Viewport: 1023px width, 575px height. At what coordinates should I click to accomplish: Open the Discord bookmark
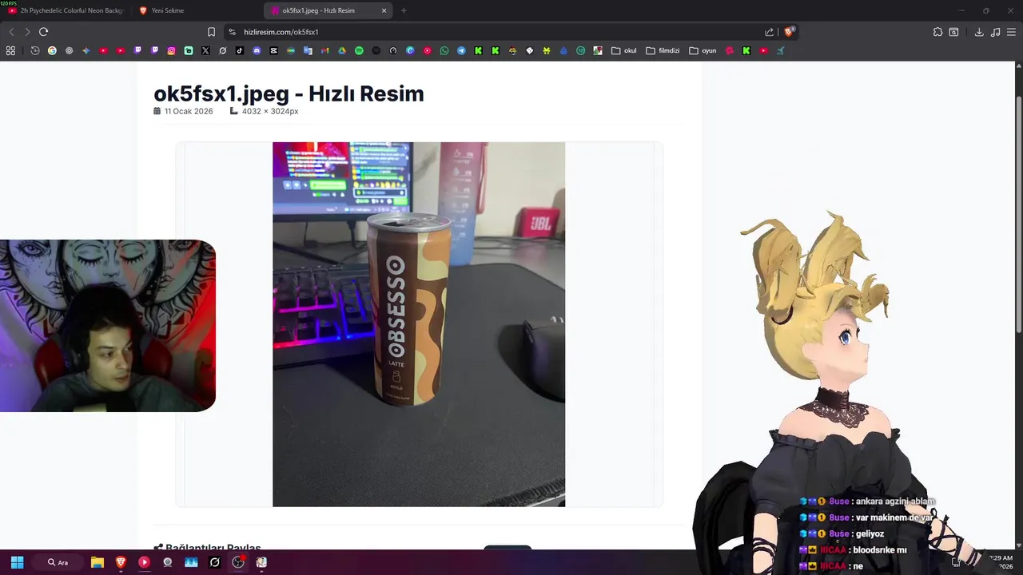pos(257,50)
